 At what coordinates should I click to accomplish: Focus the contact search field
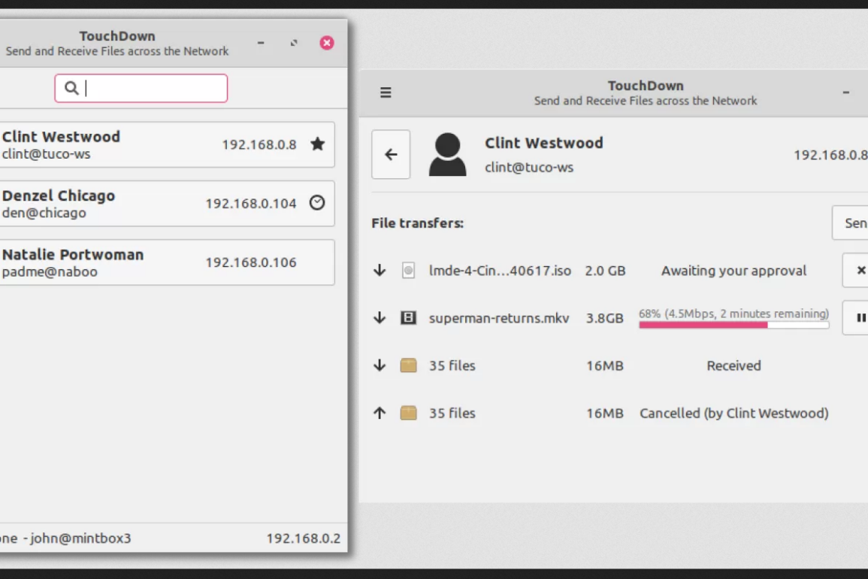pos(150,88)
